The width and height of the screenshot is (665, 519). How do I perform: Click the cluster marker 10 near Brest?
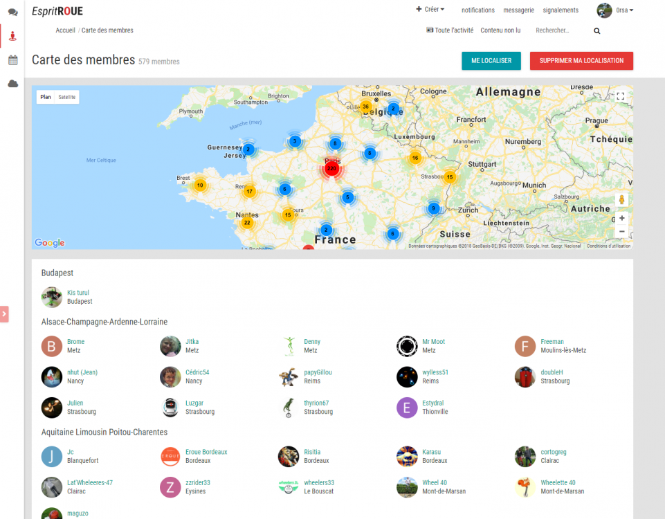[x=200, y=185]
